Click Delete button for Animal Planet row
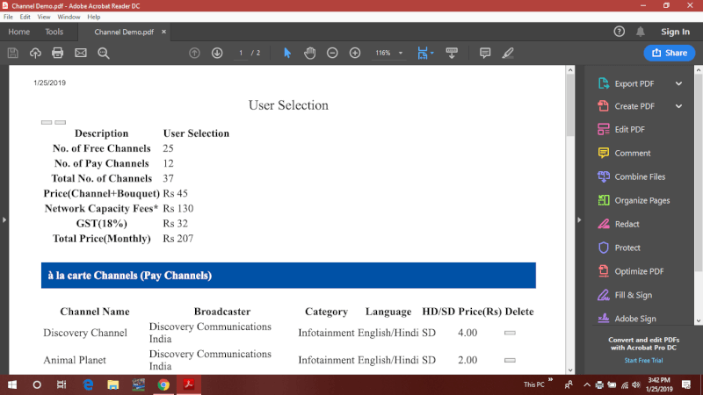This screenshot has height=395, width=703. point(510,360)
